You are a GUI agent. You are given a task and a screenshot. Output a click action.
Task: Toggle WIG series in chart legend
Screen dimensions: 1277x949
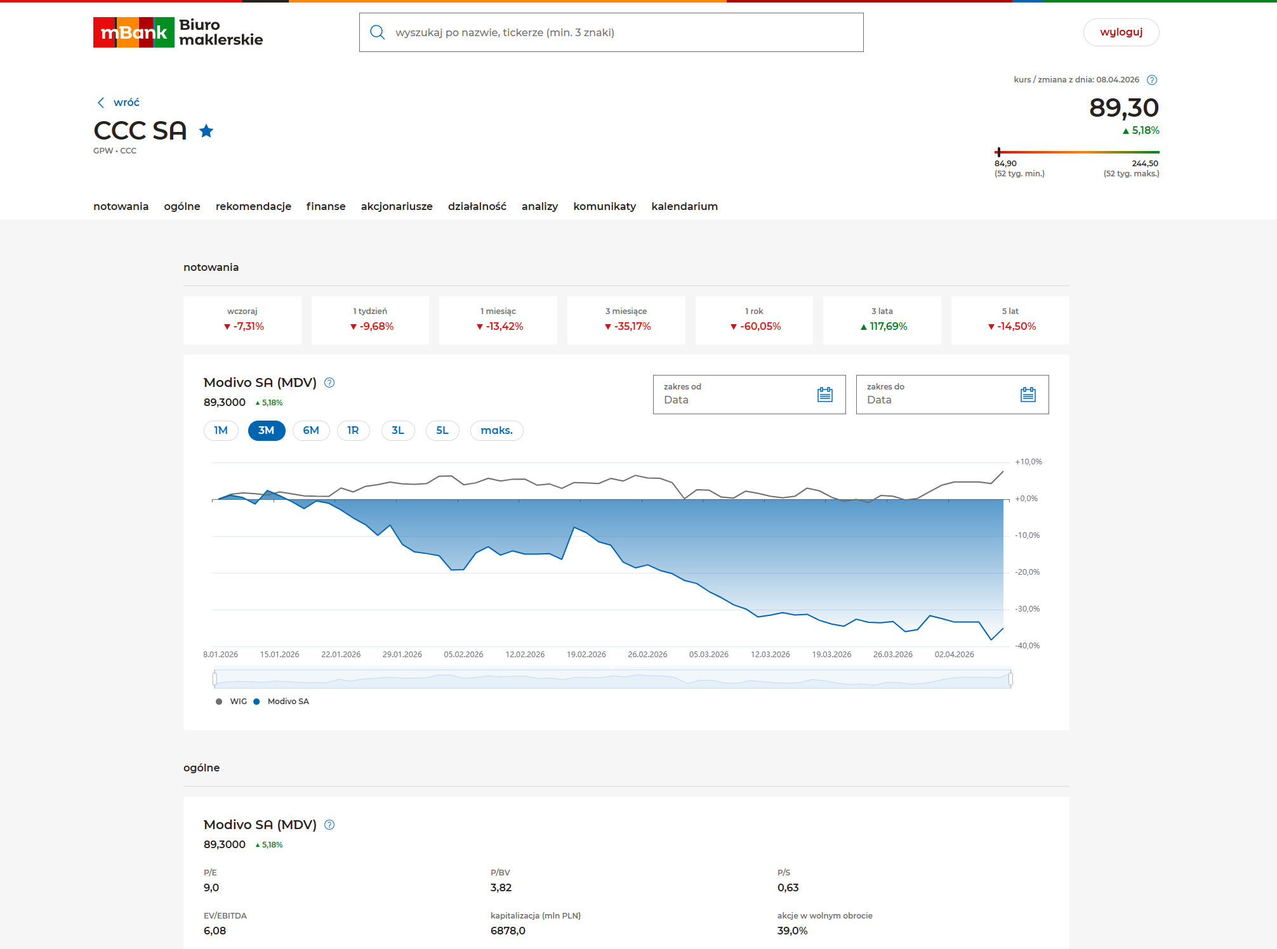[x=232, y=702]
